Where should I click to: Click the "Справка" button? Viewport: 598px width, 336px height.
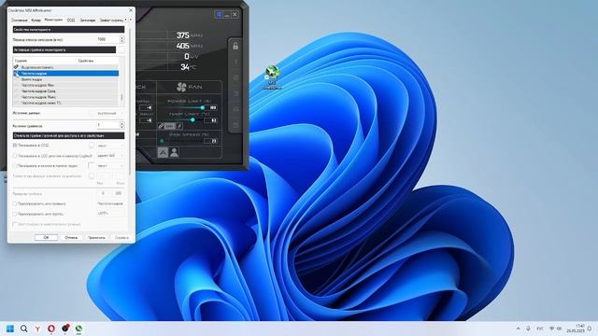click(x=121, y=237)
